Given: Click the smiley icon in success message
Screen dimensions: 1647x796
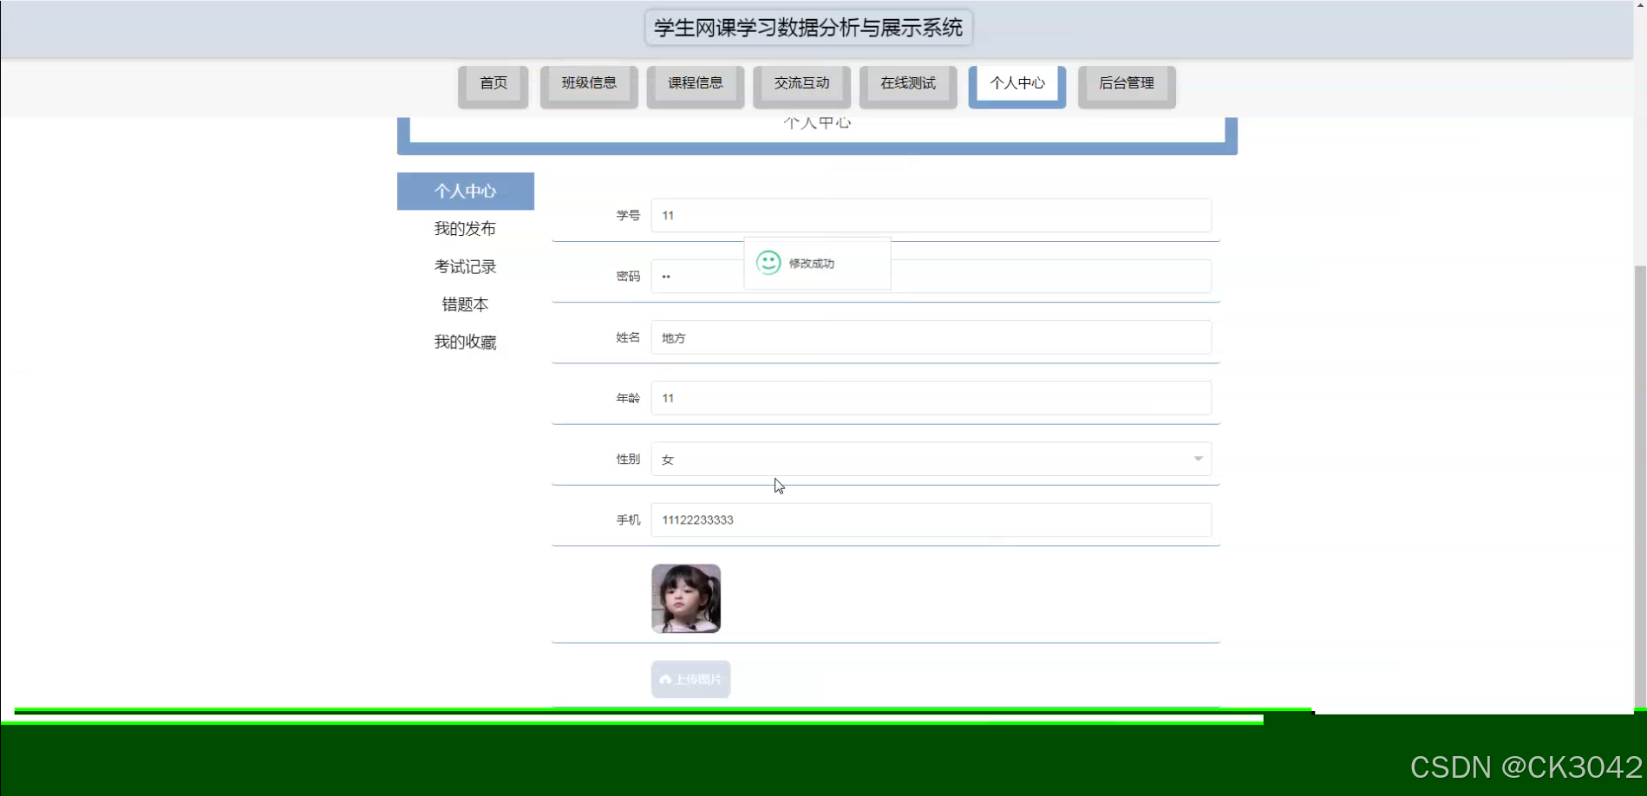Looking at the screenshot, I should (768, 263).
